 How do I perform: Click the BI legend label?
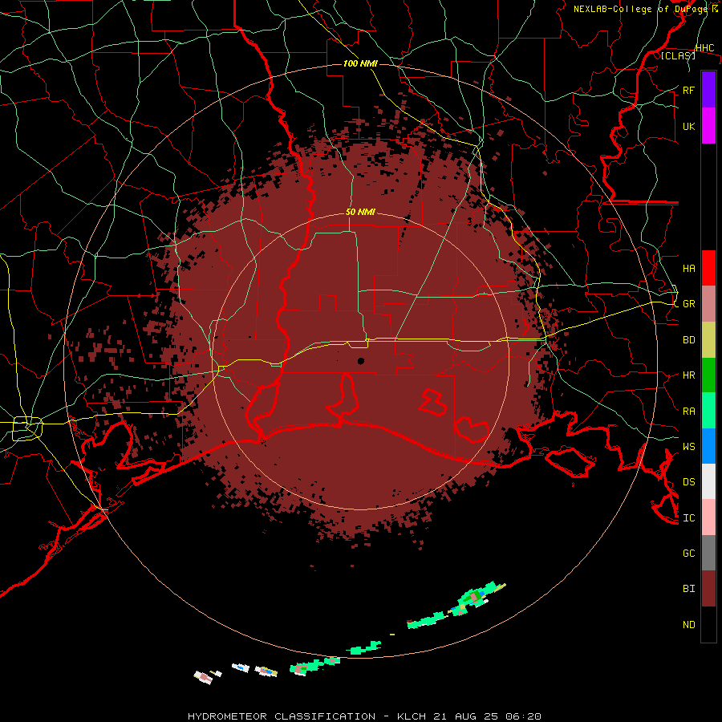(688, 589)
